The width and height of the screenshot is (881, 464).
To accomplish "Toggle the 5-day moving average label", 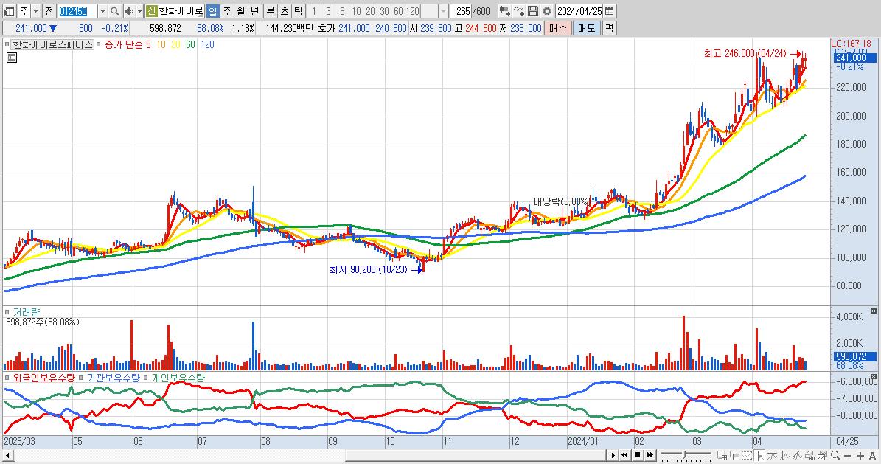I will 148,44.
